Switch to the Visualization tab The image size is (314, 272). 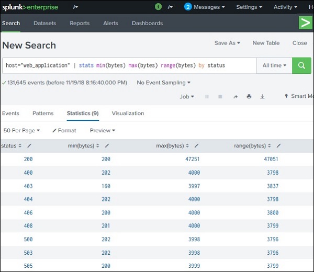pos(128,113)
